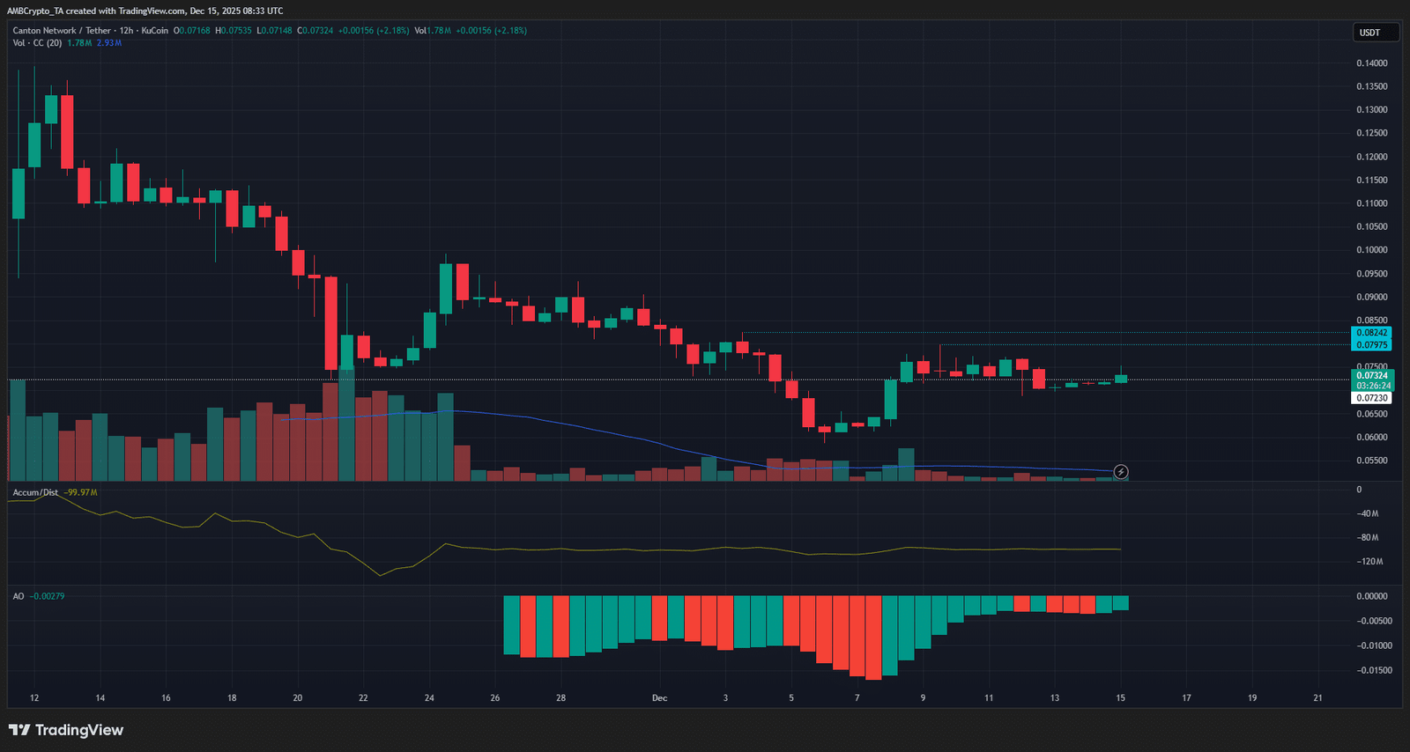Screen dimensions: 1410x752
Task: Click the 18 date label on time axis
Action: click(x=232, y=698)
